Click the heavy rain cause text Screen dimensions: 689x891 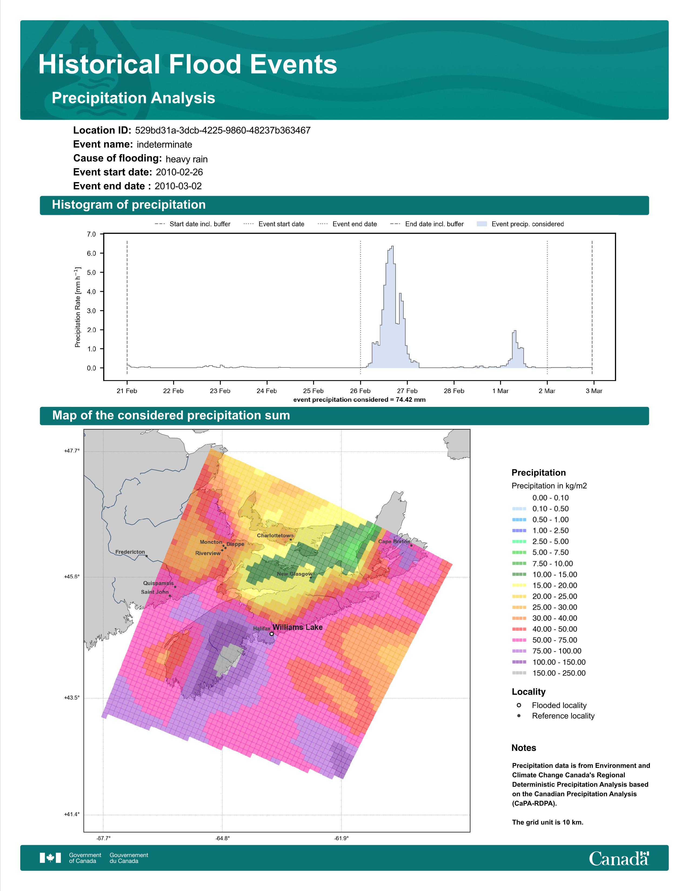click(x=186, y=159)
